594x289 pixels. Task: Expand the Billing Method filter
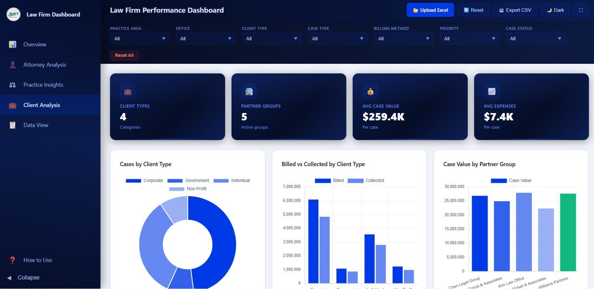pyautogui.click(x=403, y=38)
